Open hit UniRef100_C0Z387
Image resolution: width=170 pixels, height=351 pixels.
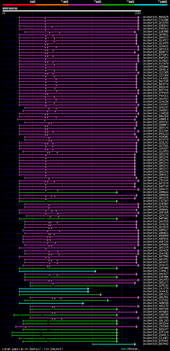pyautogui.click(x=156, y=201)
